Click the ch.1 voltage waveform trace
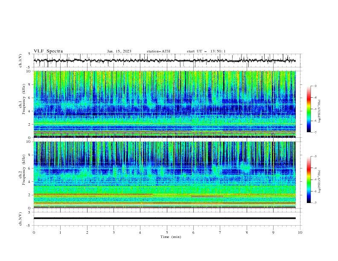This screenshot has height=261, width=338. pos(165,61)
